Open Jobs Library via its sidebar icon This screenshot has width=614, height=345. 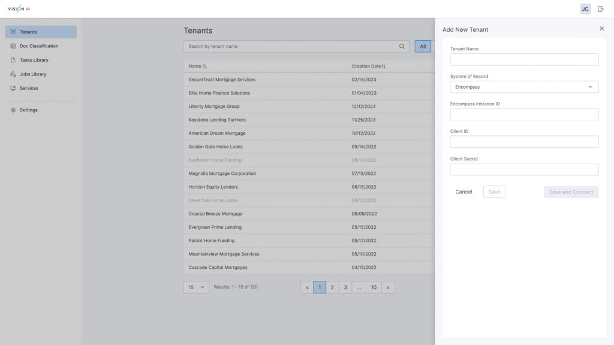coord(12,74)
